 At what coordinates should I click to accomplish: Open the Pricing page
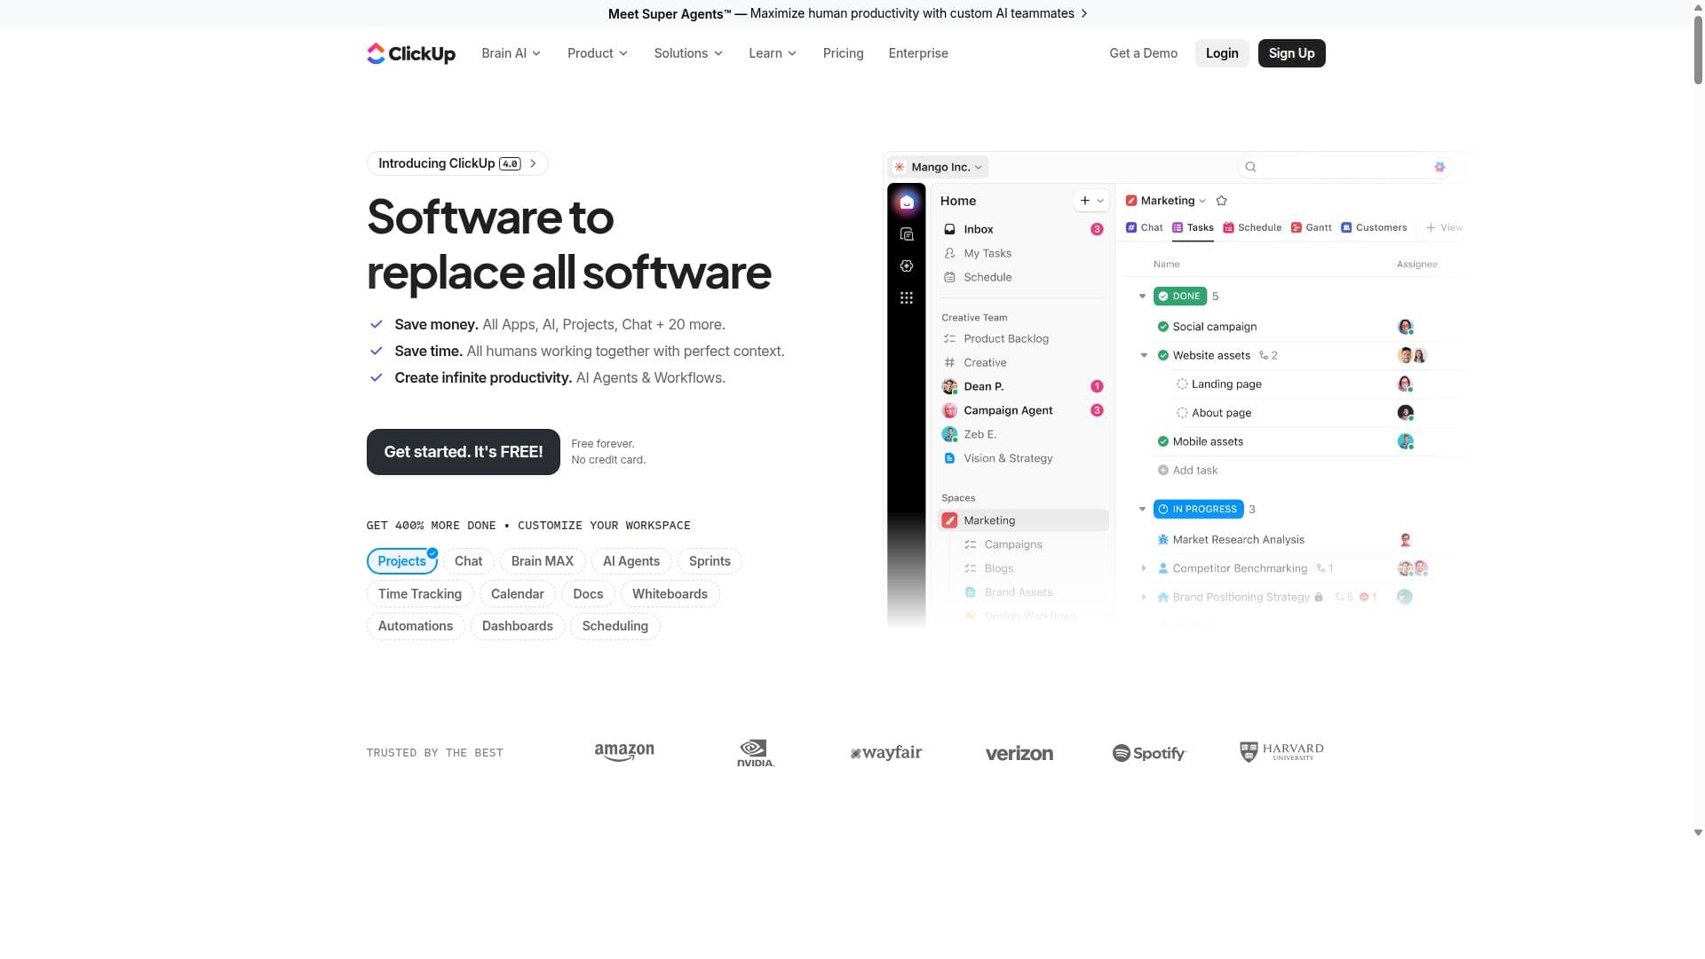click(843, 53)
